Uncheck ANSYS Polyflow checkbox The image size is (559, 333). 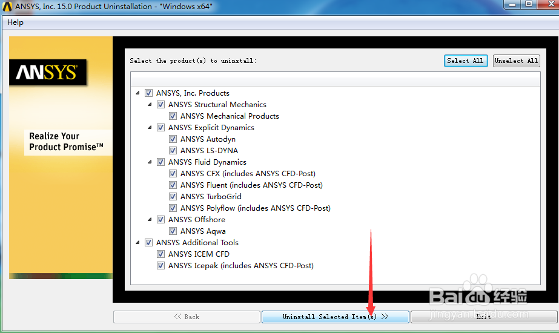173,208
